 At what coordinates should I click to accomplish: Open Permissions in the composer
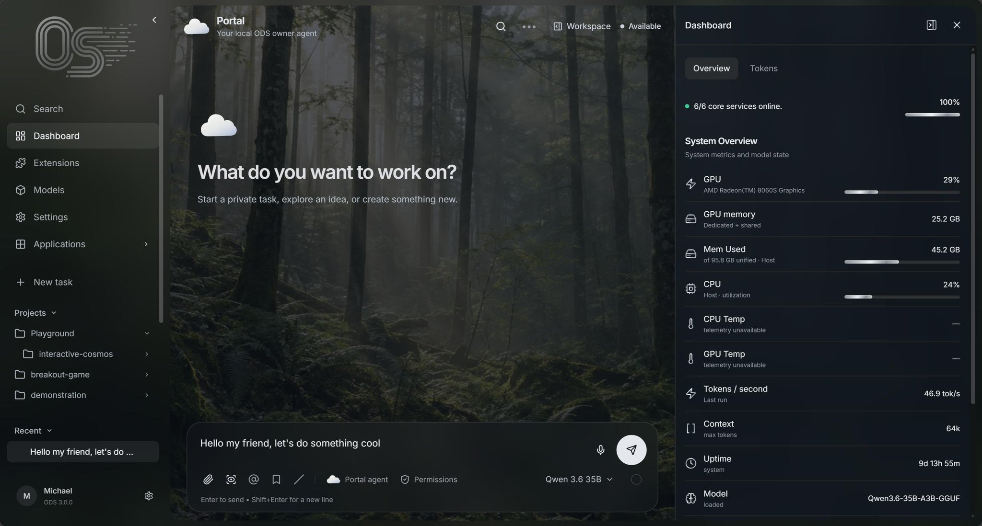tap(429, 479)
